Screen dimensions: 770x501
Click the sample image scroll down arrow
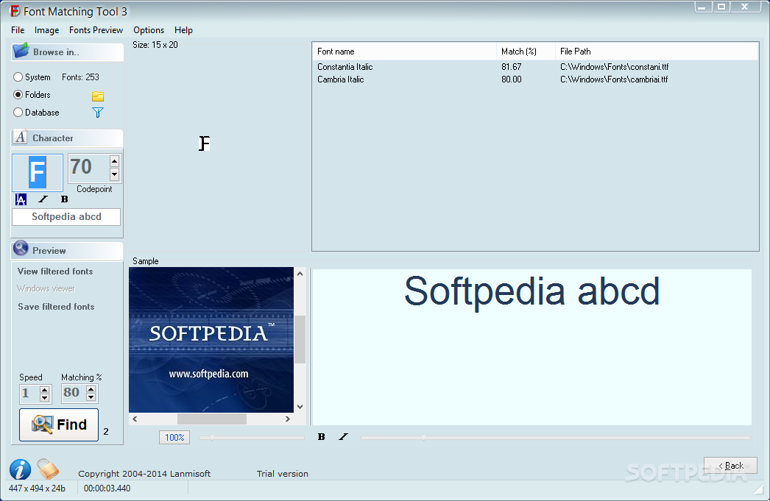click(300, 407)
